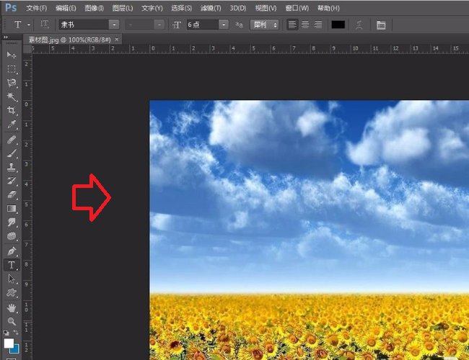Select the Move tool
The width and height of the screenshot is (469, 360).
click(12, 55)
